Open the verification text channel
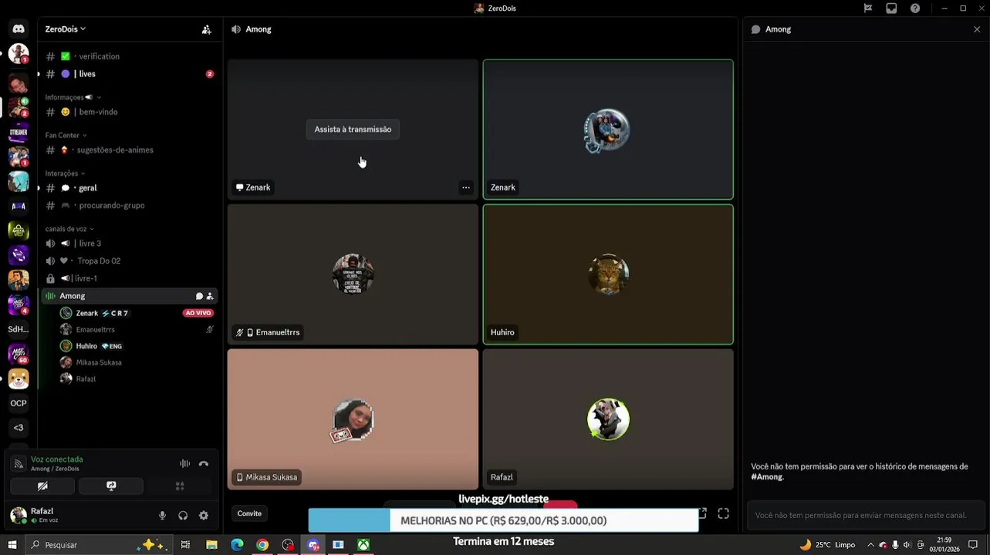This screenshot has width=990, height=555. coord(129,56)
